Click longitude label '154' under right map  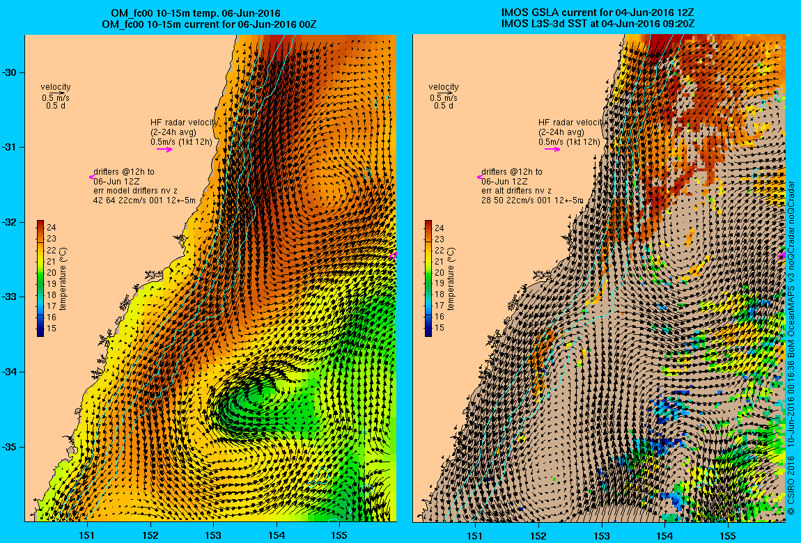[664, 535]
